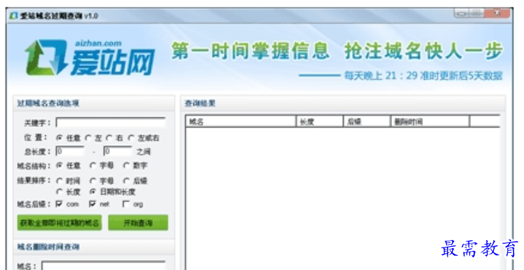This screenshot has width=524, height=270.
Task: Click the 域名 column header
Action: point(241,121)
